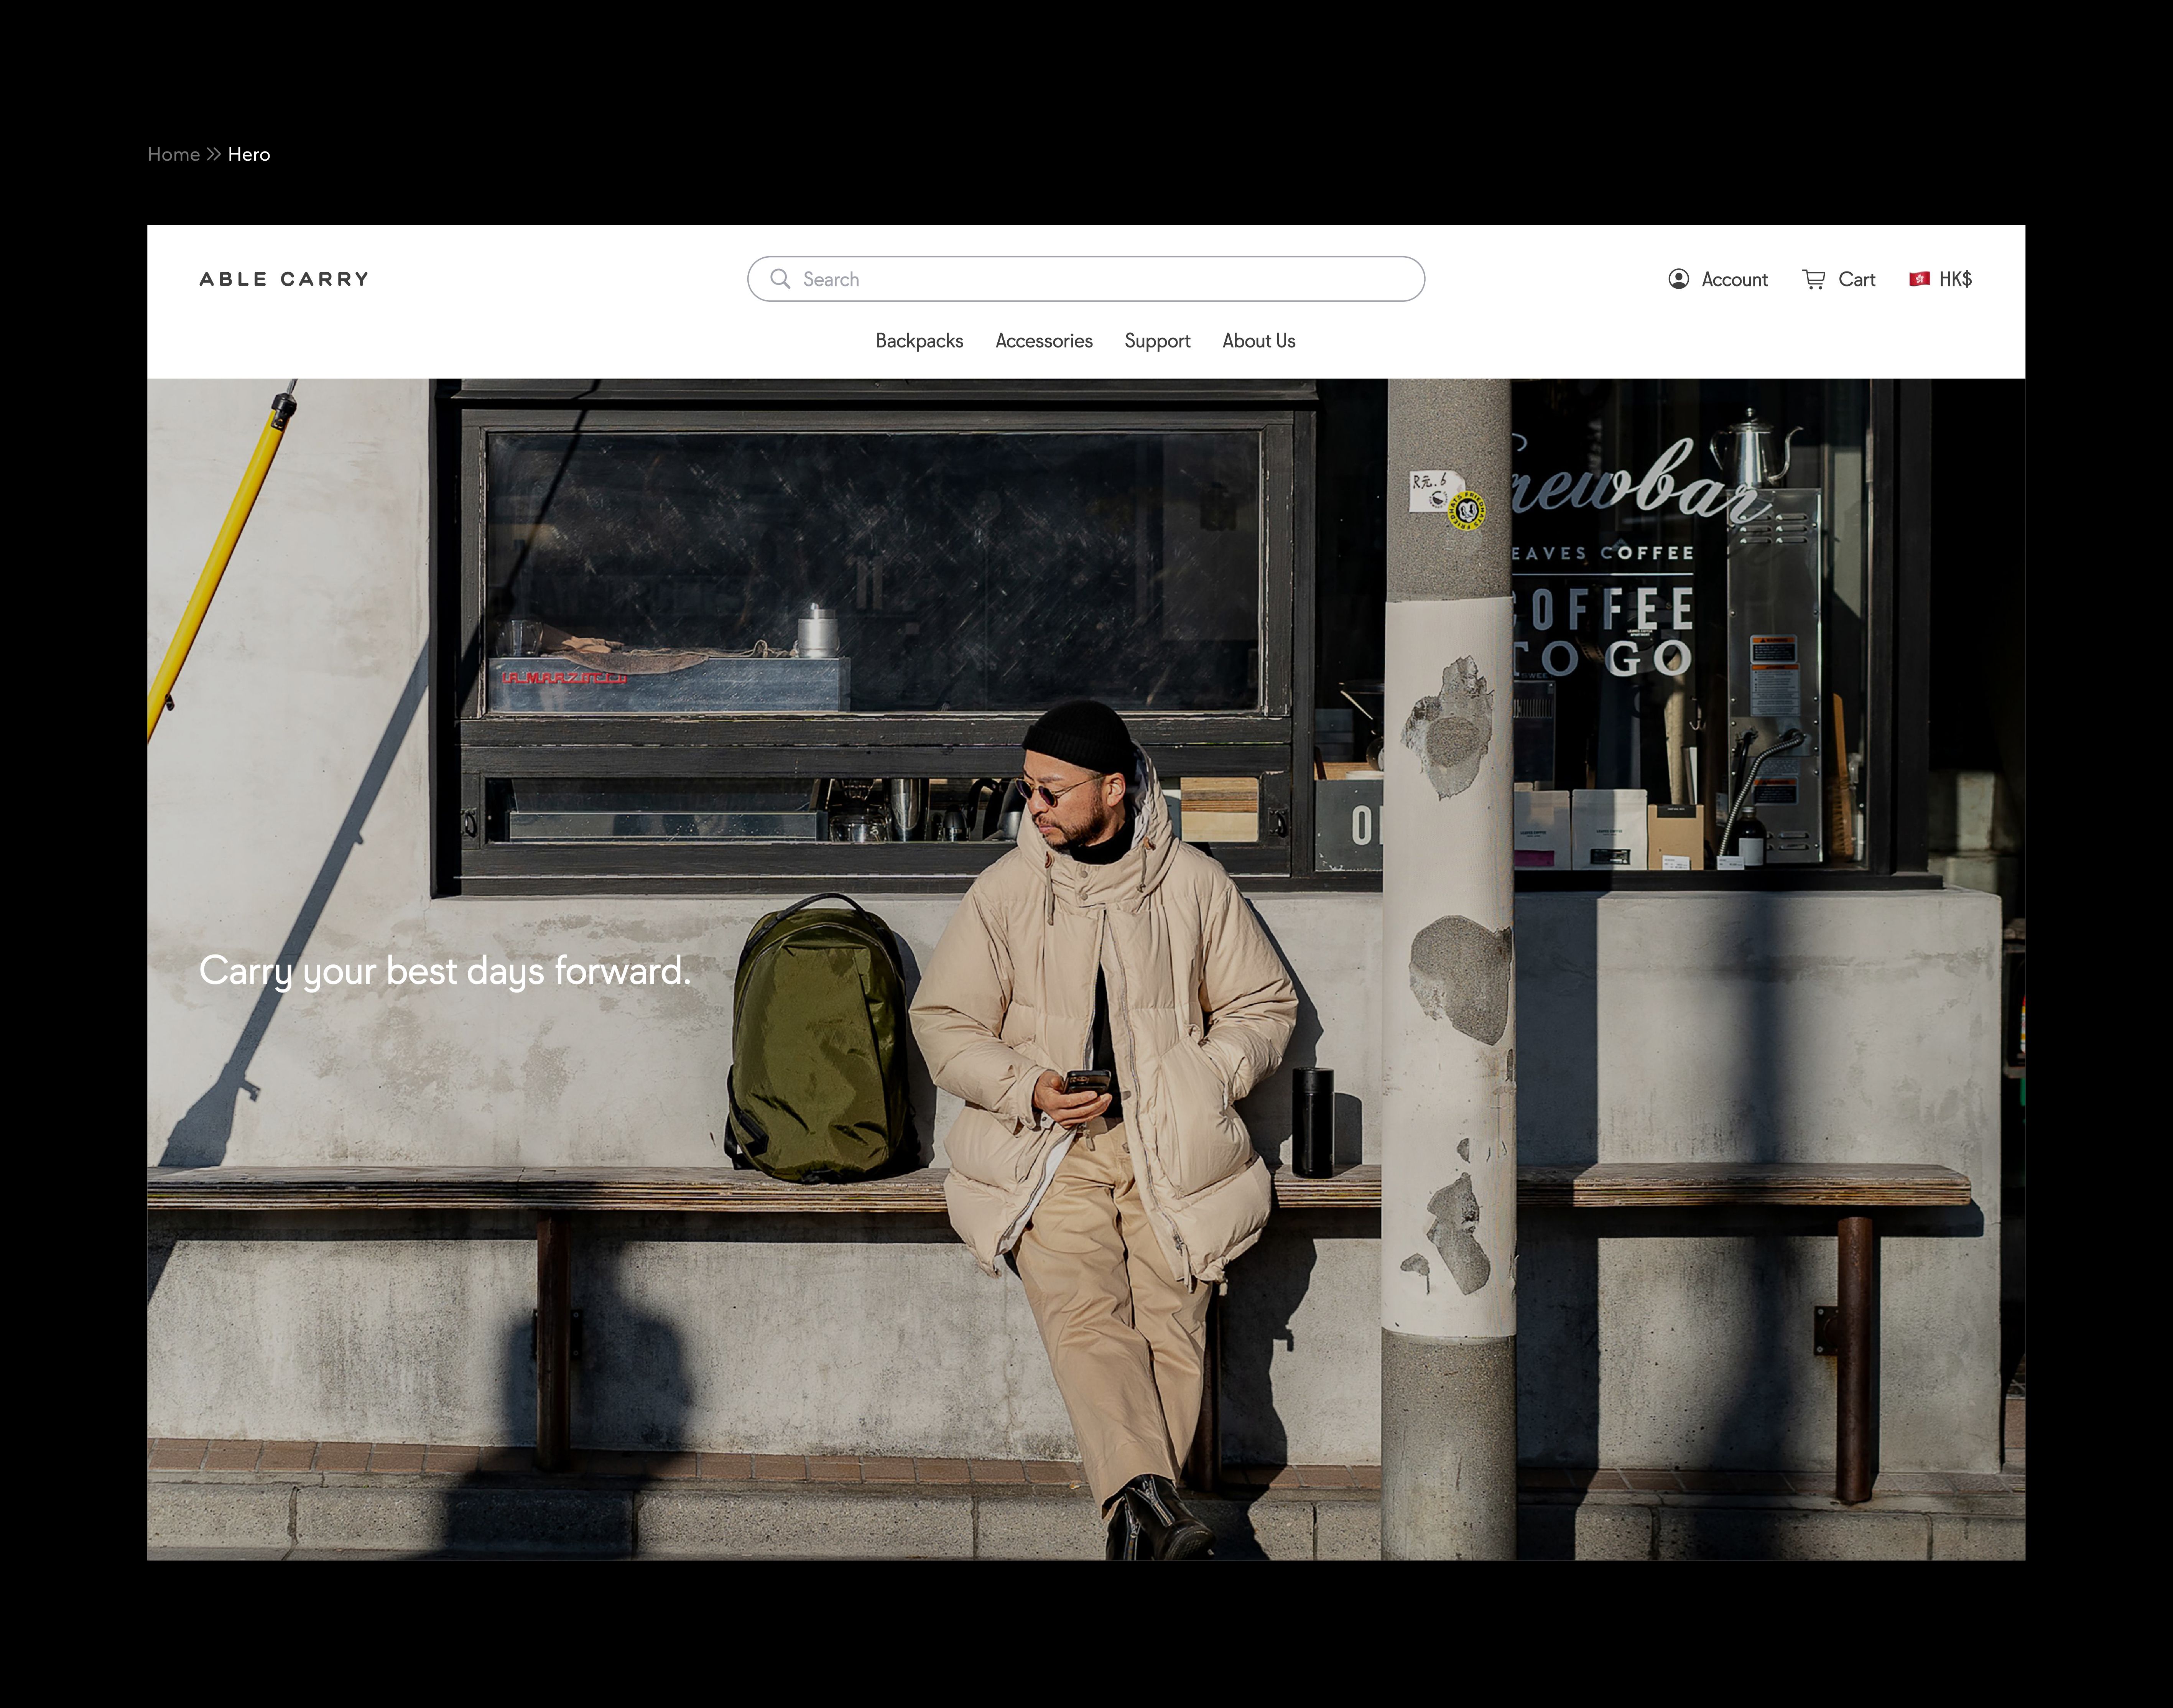2173x1708 pixels.
Task: Click the Hero breadcrumb label
Action: pos(249,154)
